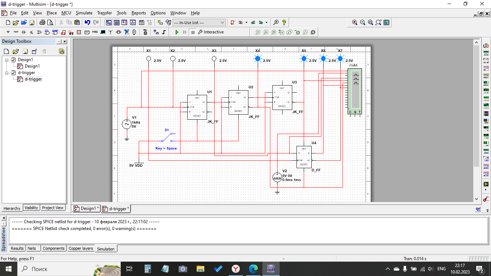Expand dropdown next to back-annotate icon
The height and width of the screenshot is (276, 491).
266,23
